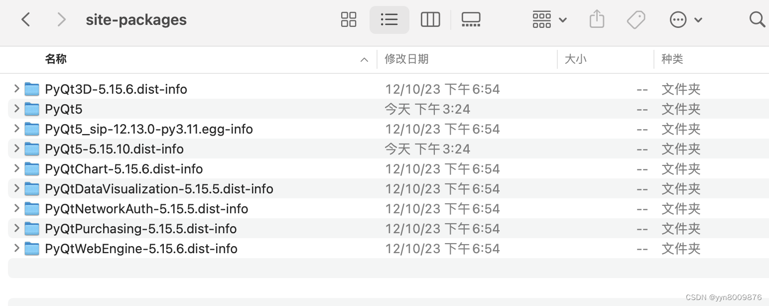This screenshot has width=769, height=306.
Task: Click PyQtDataVisualization-5.15.5.dist-info name
Action: pos(159,189)
